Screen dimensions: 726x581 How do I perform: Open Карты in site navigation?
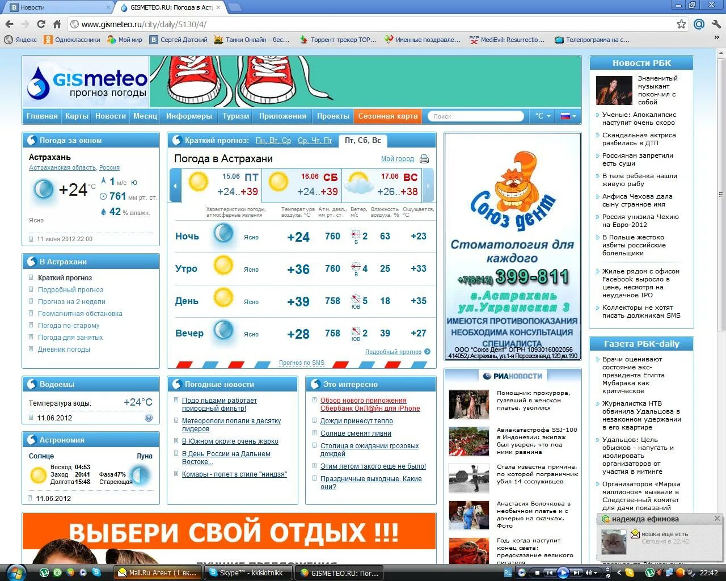[x=77, y=116]
